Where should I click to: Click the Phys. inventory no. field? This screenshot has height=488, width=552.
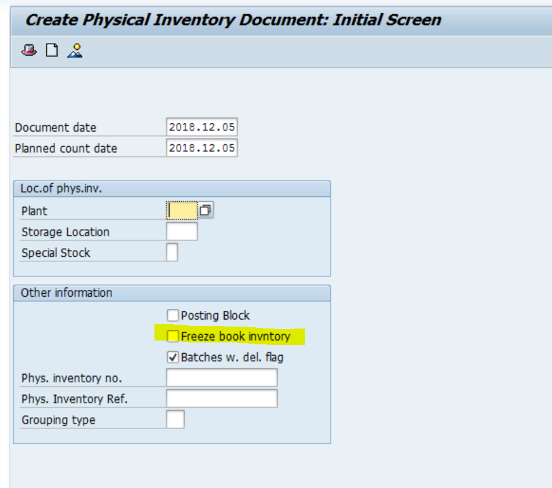pos(222,377)
